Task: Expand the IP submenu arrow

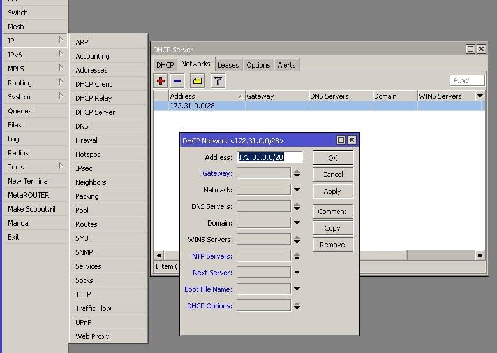Action: [x=61, y=40]
